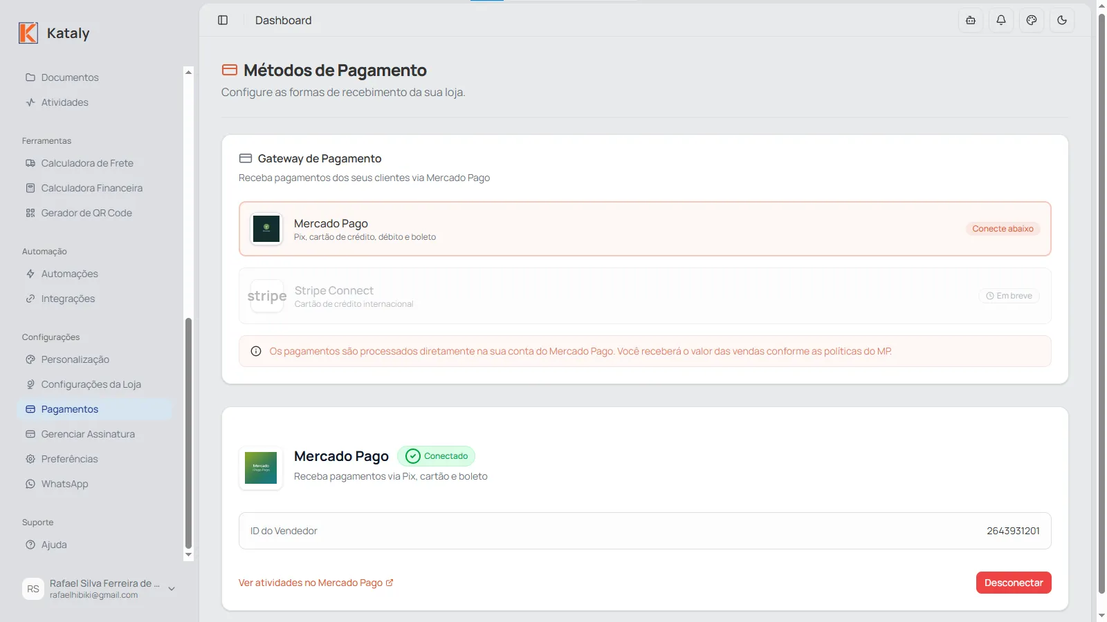Image resolution: width=1107 pixels, height=622 pixels.
Task: Open Configurações da Loja in the sidebar
Action: tap(94, 384)
